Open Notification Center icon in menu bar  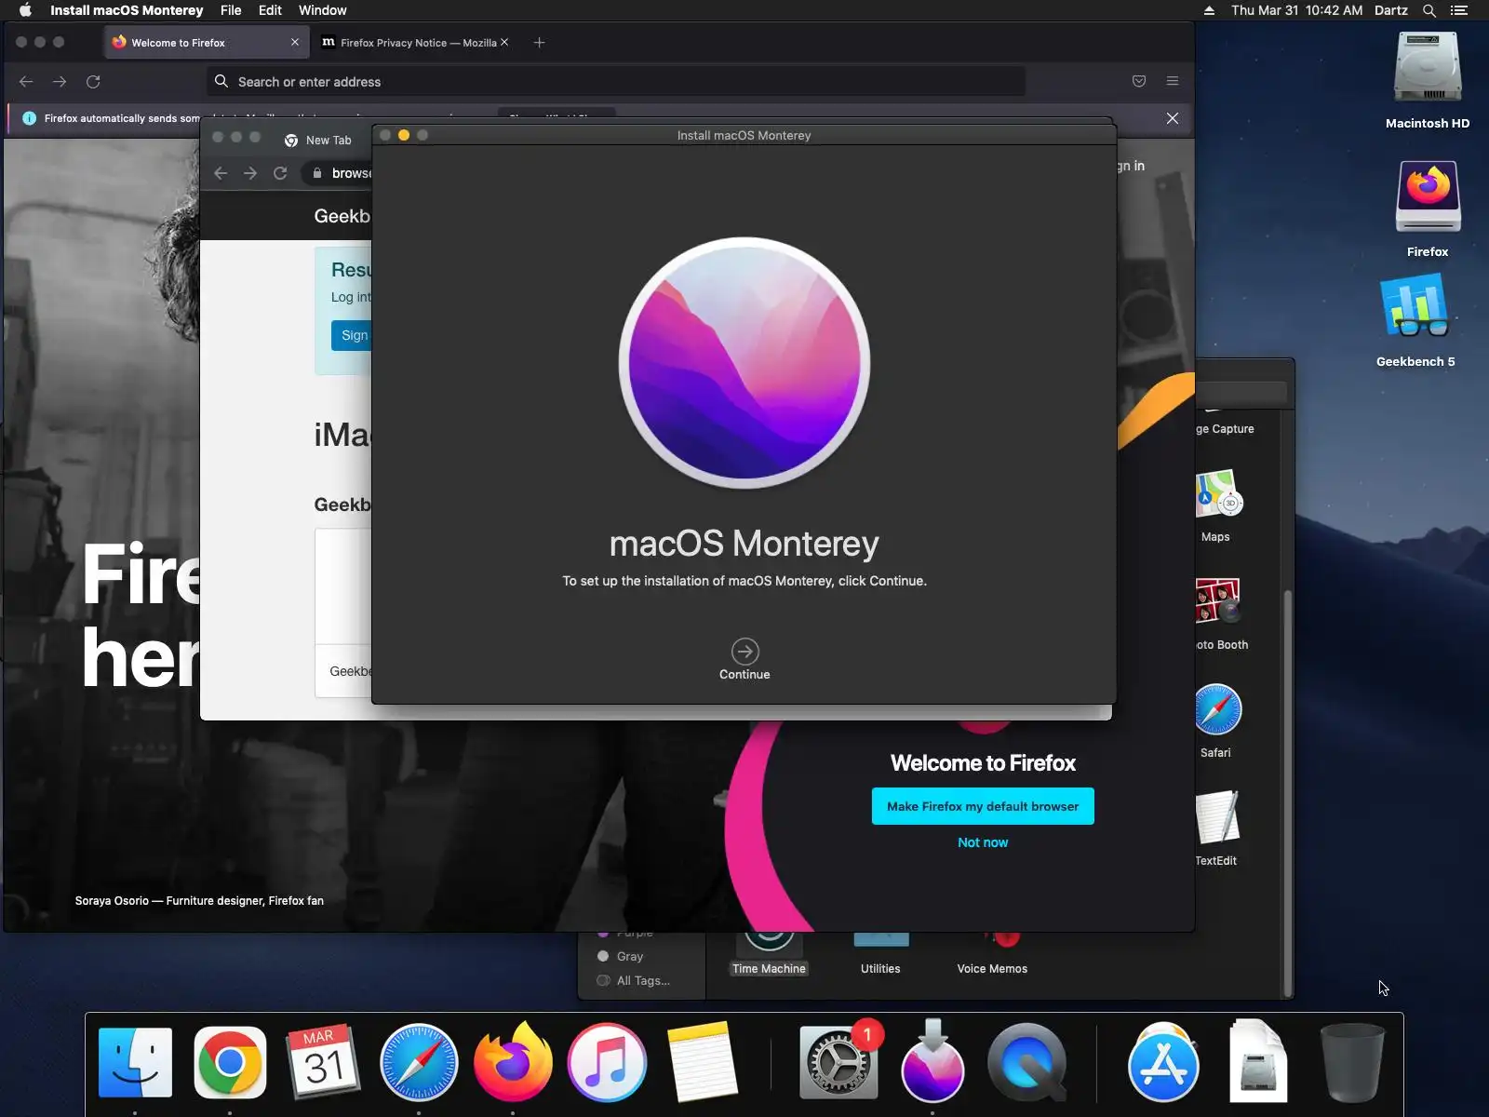(1459, 10)
